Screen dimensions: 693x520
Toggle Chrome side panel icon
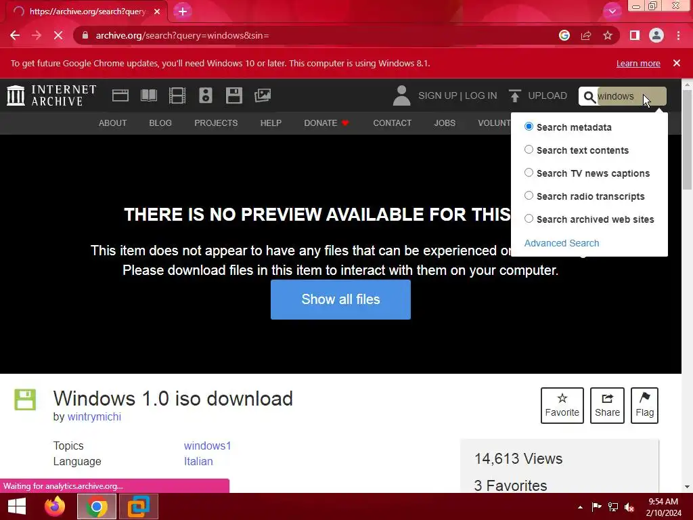(635, 35)
